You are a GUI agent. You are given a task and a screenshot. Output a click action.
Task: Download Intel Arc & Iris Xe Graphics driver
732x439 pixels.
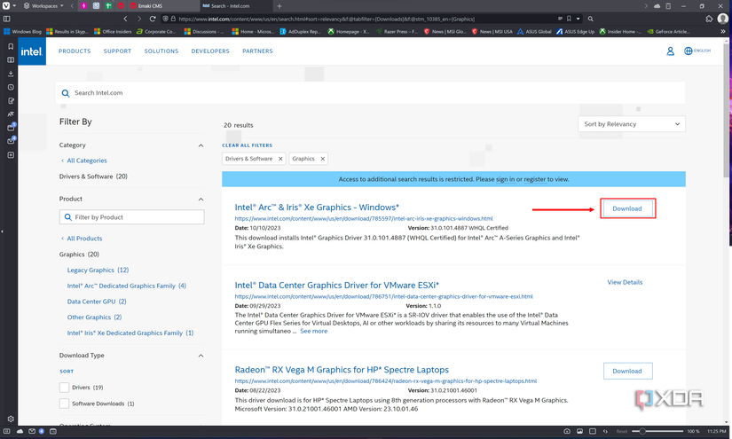pos(627,208)
